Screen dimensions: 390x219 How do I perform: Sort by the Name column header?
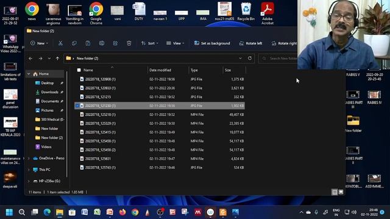112,71
